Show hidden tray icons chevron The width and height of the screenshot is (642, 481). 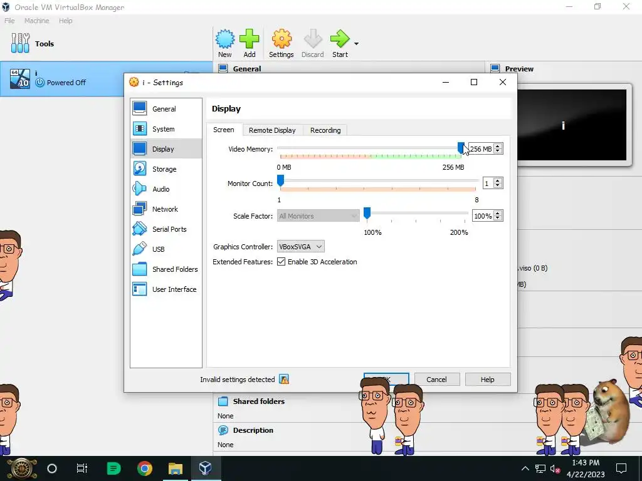525,468
